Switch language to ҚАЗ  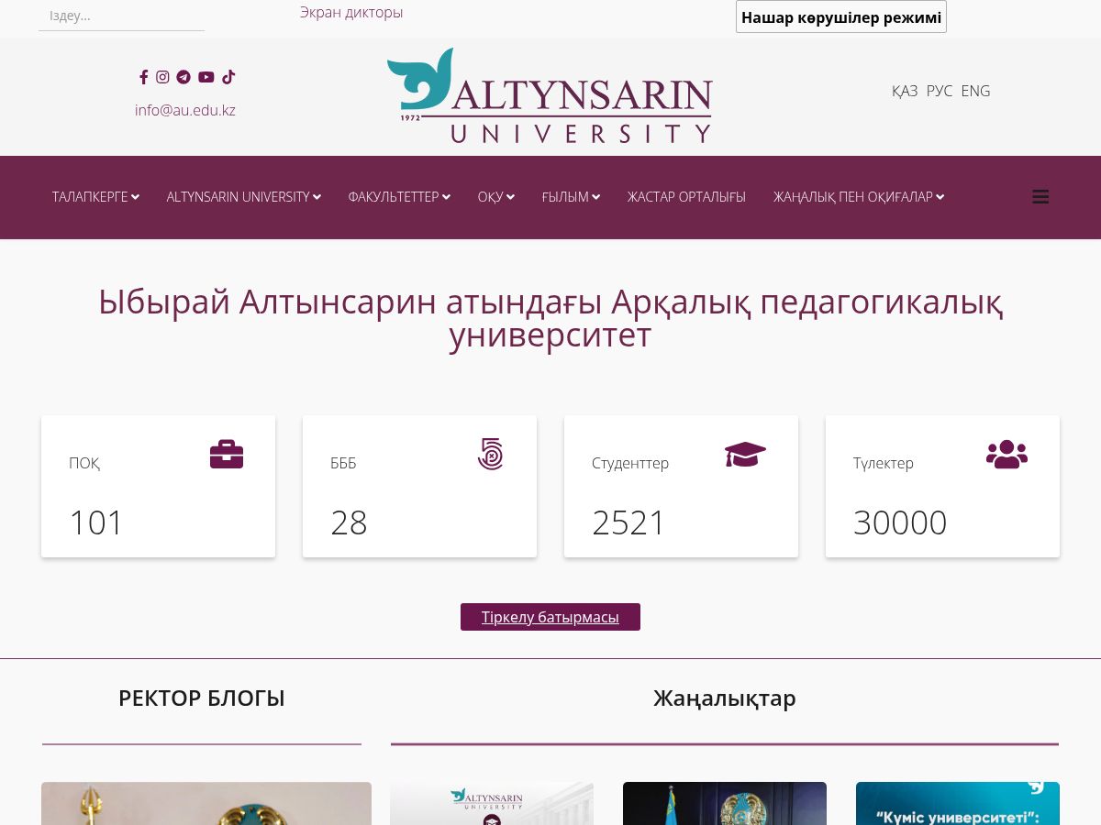coord(905,91)
